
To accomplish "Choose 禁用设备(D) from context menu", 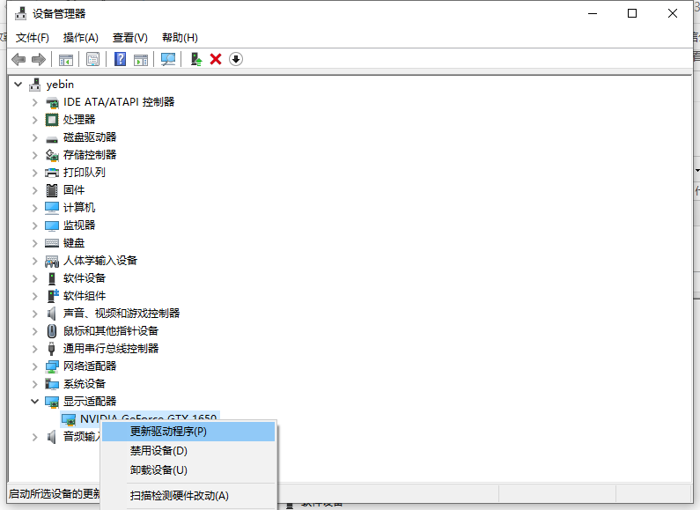I will tap(188, 451).
